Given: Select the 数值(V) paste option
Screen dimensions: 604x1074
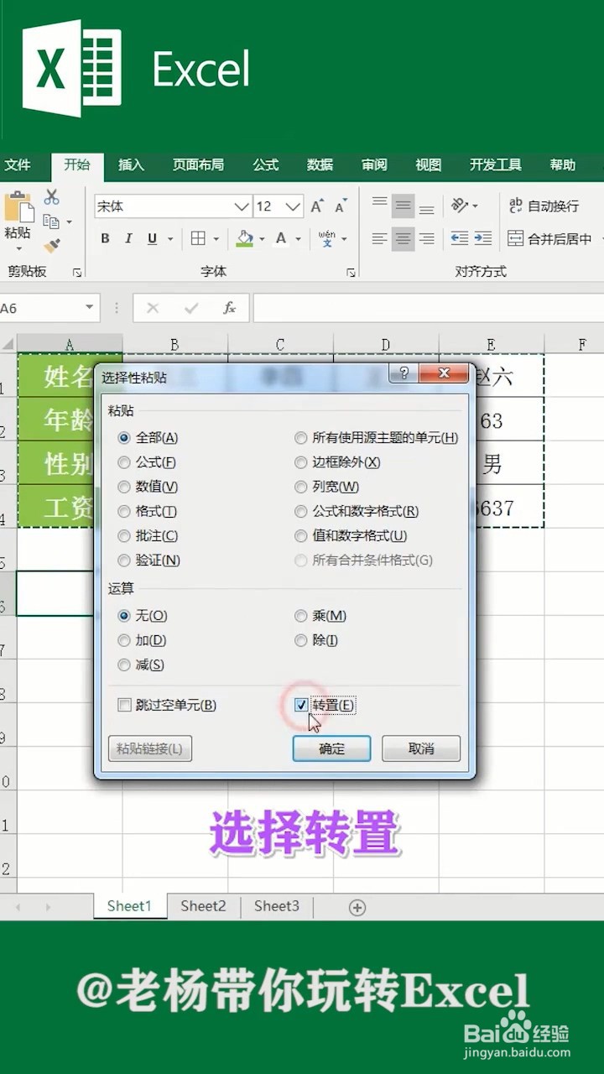Looking at the screenshot, I should coord(148,486).
